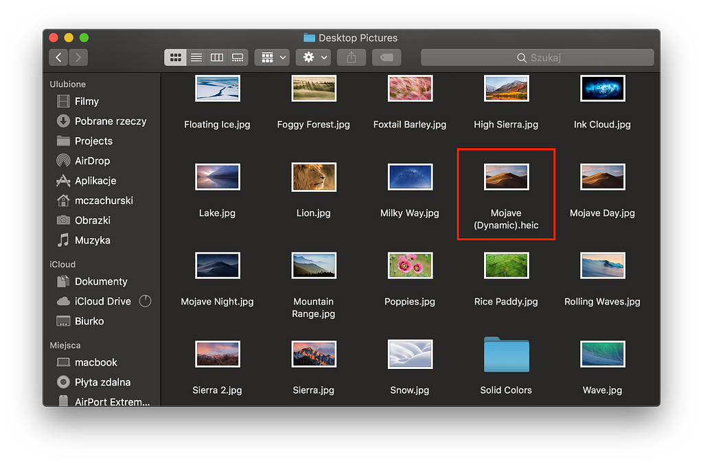
Task: Select the Lion.jpg thumbnail
Action: pyautogui.click(x=314, y=177)
